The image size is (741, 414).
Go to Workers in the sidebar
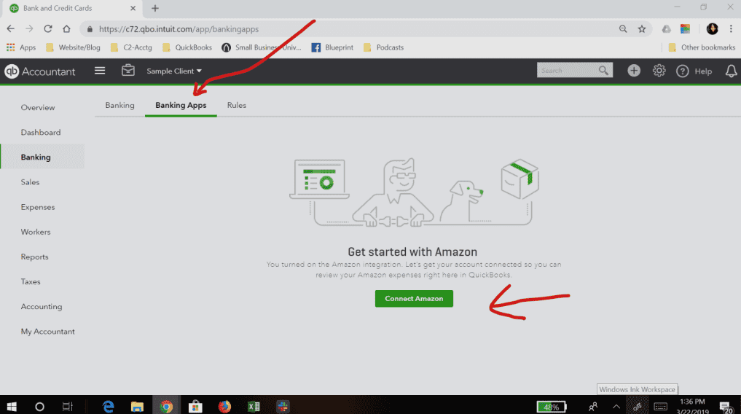[36, 232]
